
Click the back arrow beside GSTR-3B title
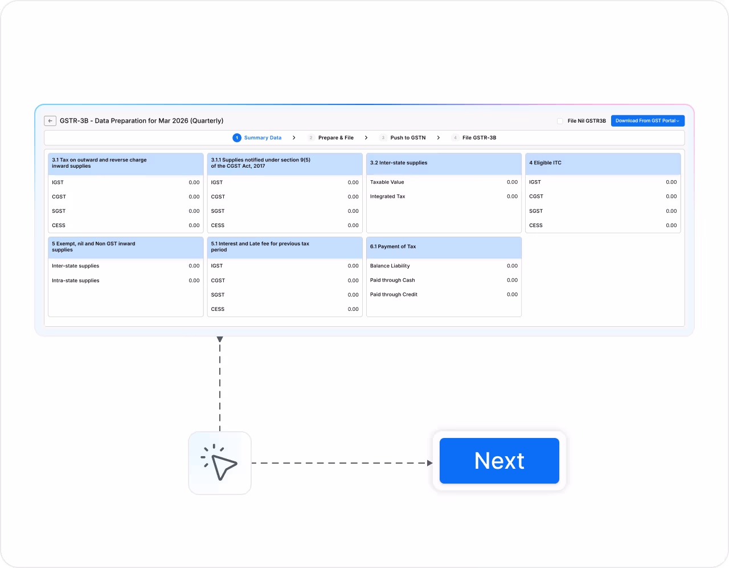50,121
